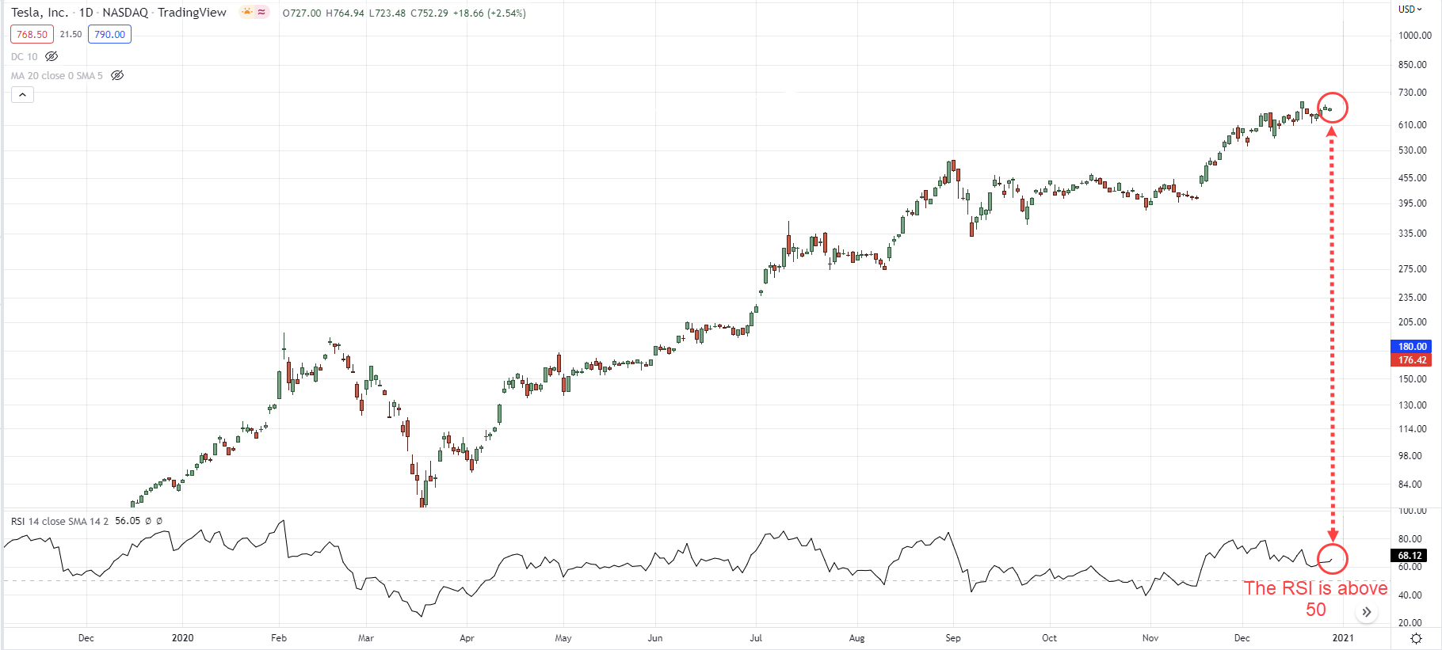Toggle visibility eye for MA 20 indicator
Viewport: 1442px width, 650px height.
click(x=117, y=75)
